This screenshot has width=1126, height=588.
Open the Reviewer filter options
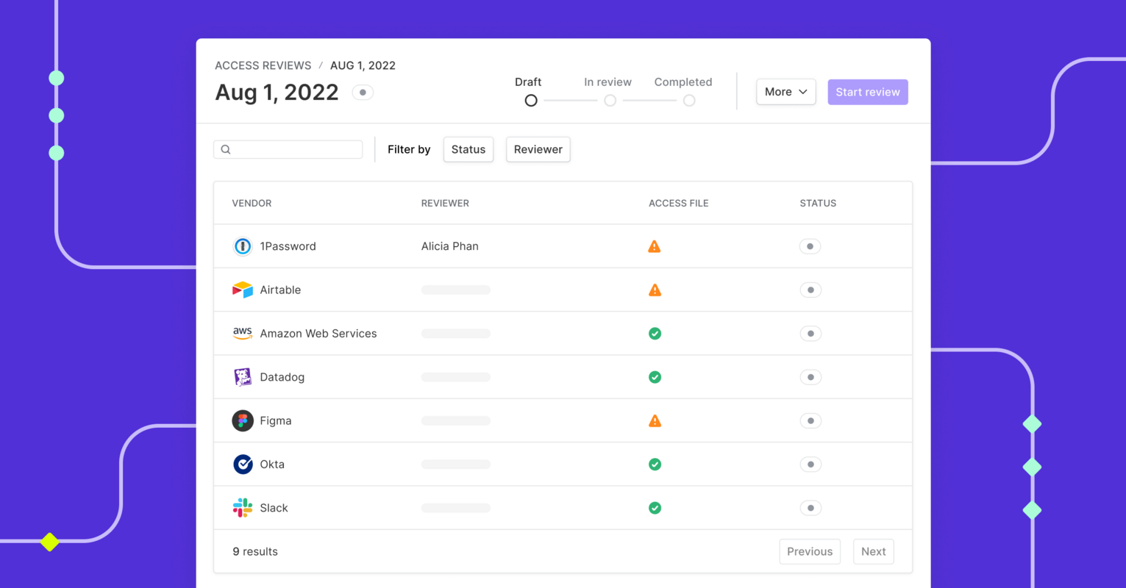click(538, 149)
